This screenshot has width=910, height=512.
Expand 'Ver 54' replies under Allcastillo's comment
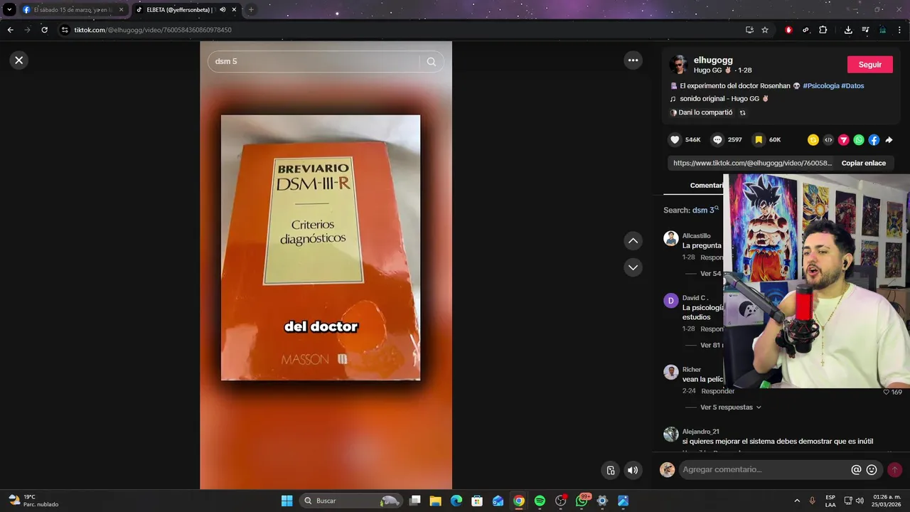(x=710, y=274)
